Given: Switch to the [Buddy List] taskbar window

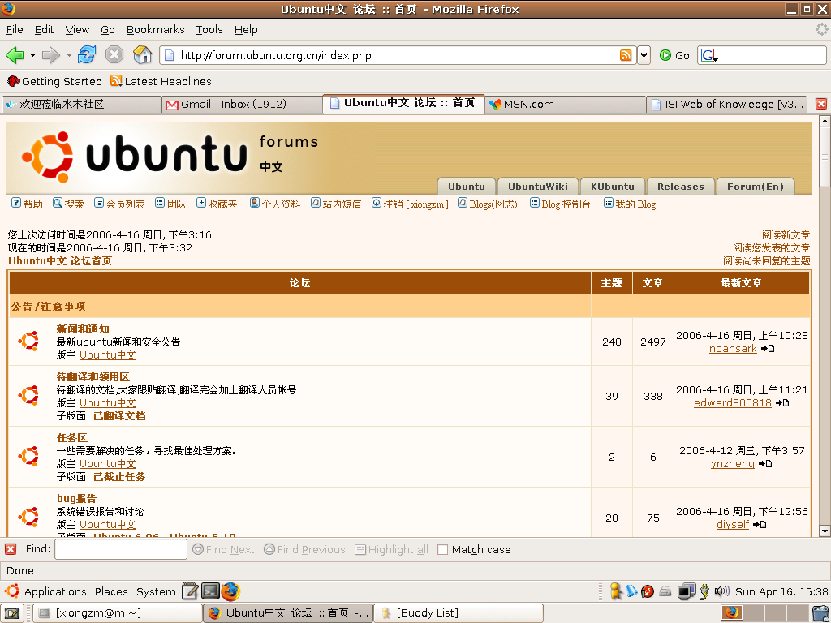Looking at the screenshot, I should click(459, 613).
